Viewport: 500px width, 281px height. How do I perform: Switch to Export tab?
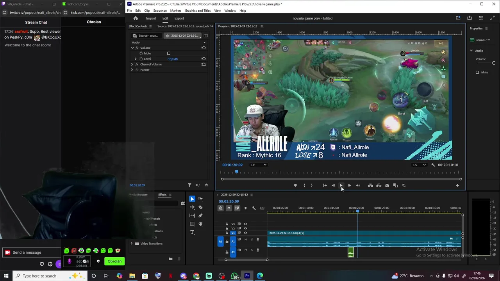(x=179, y=18)
